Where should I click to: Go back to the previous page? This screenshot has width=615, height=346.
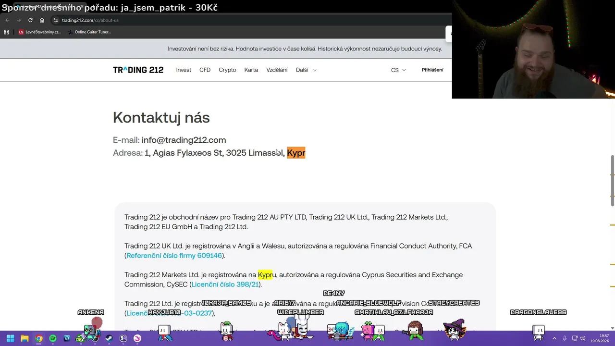(7, 20)
